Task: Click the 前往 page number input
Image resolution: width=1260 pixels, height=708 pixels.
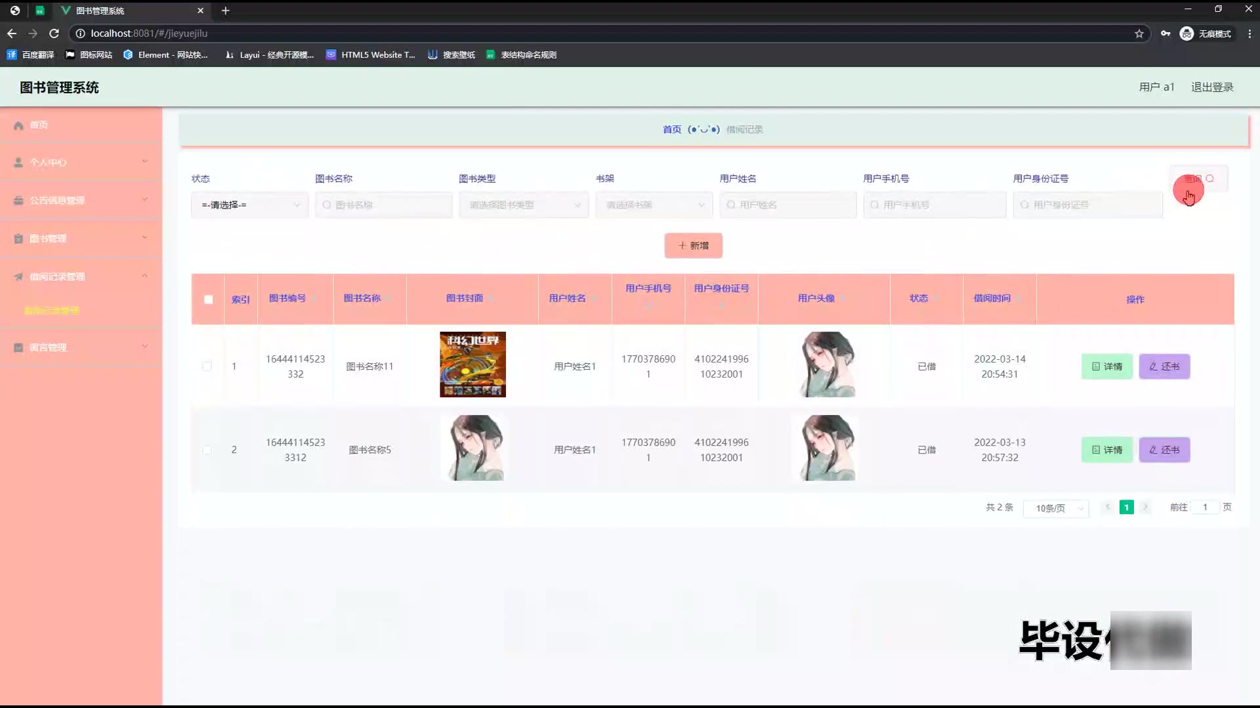Action: click(x=1205, y=507)
